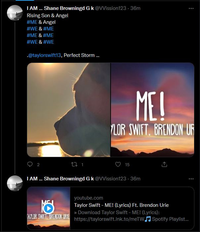Viewport: 200px width, 232px height.
Task: Click the second tweet's 36m timestamp
Action: (135, 179)
